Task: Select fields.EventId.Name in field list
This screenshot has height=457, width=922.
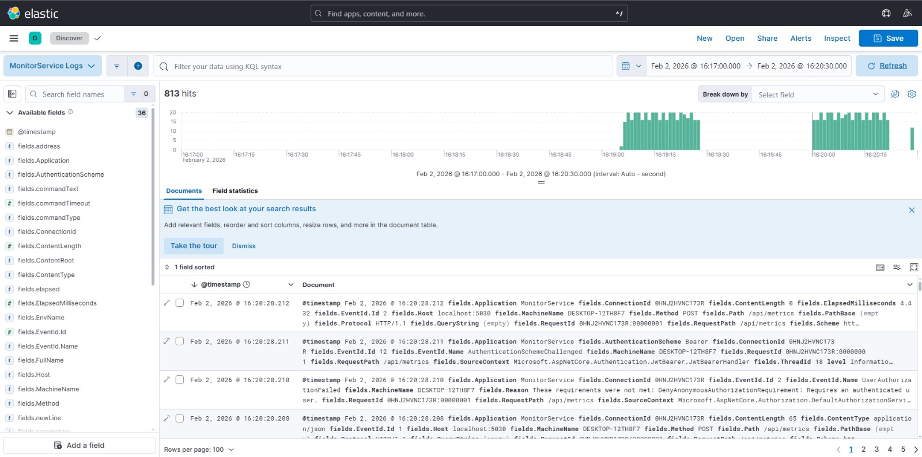Action: coord(48,346)
